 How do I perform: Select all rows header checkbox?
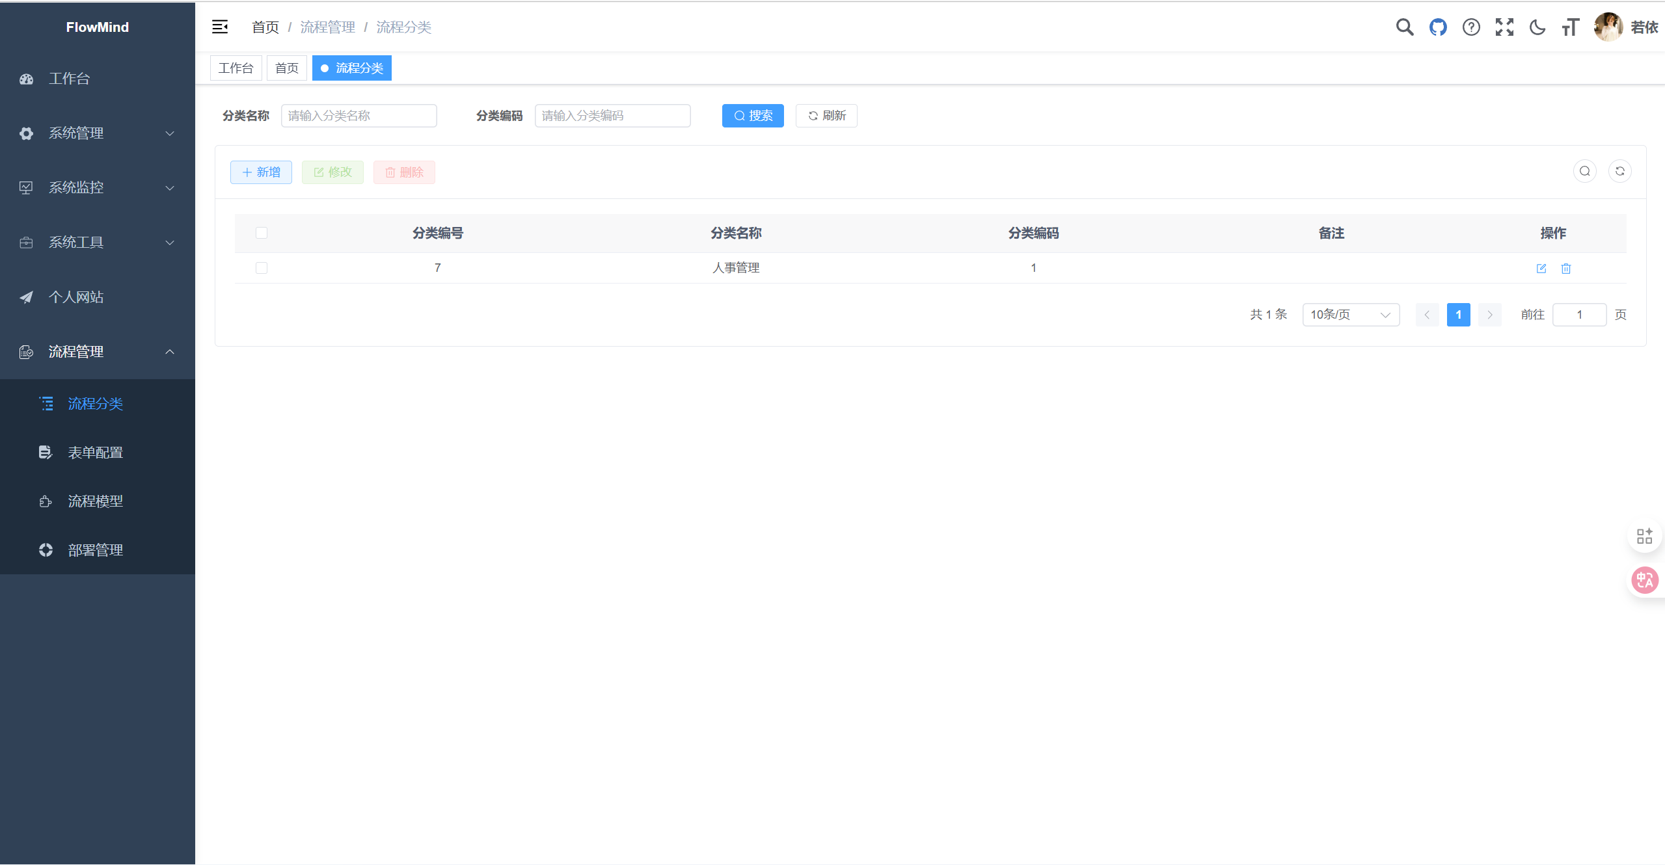262,233
